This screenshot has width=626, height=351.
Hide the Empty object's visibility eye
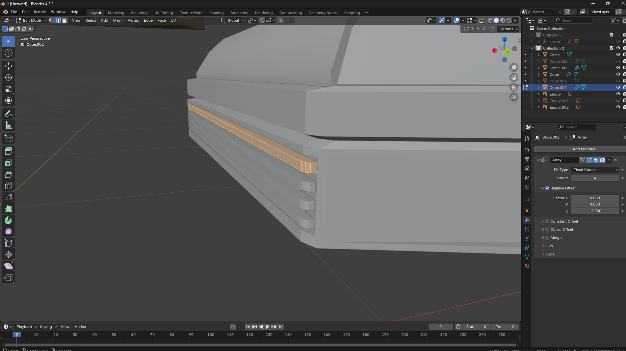tap(618, 94)
